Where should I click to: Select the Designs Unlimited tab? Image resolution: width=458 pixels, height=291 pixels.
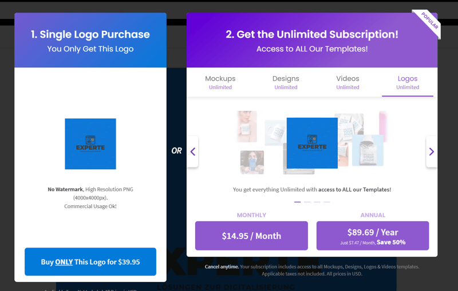coord(286,82)
